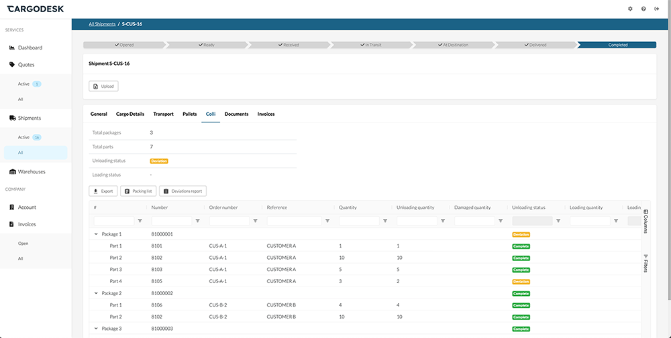
Task: Switch to the Documents tab
Action: (x=237, y=114)
